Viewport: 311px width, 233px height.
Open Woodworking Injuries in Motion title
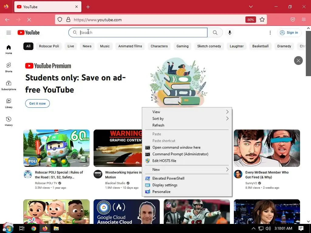[123, 175]
